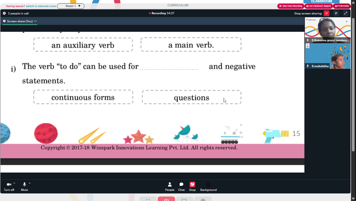356x201 pixels.
Task: Click mic icon on S.mokshitha tile
Action: [308, 66]
